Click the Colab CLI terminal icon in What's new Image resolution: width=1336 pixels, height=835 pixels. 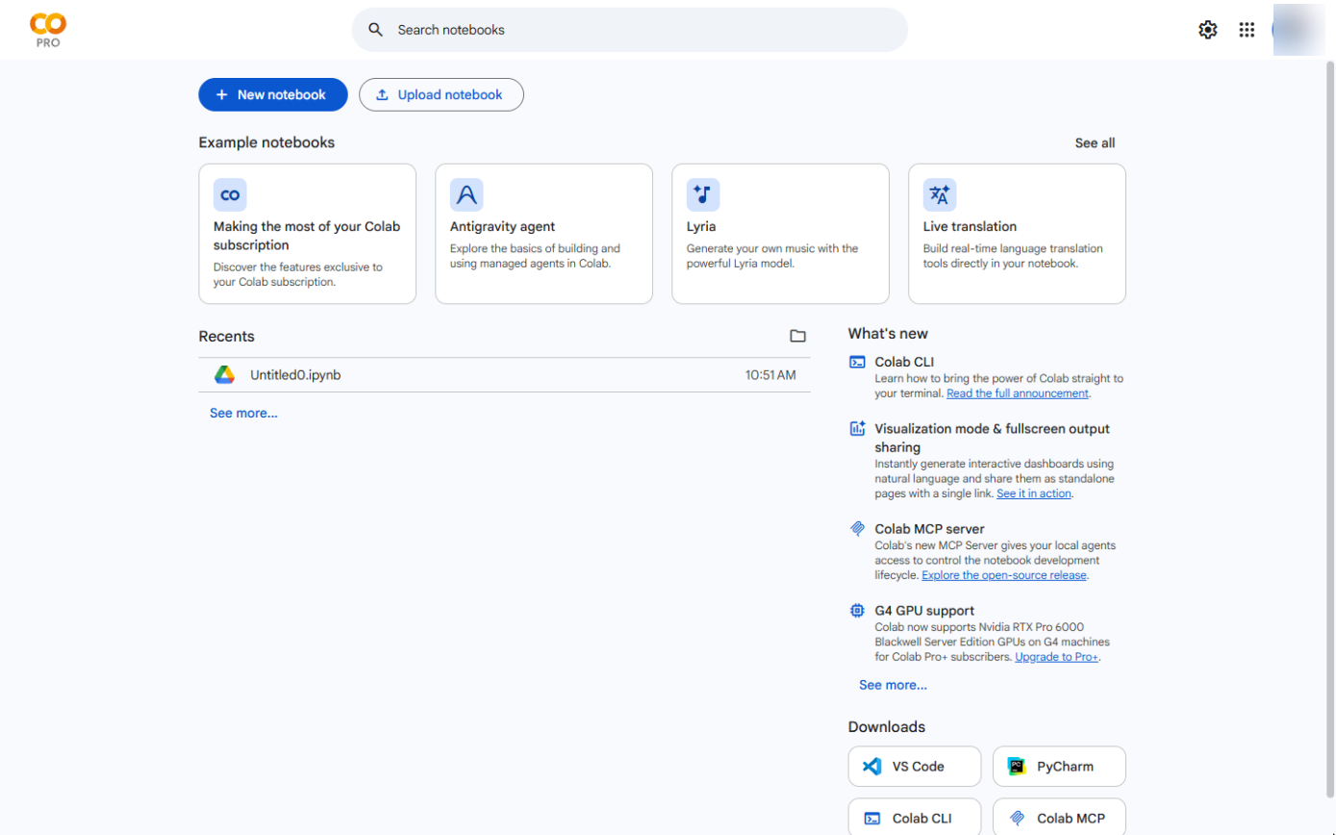(x=857, y=363)
